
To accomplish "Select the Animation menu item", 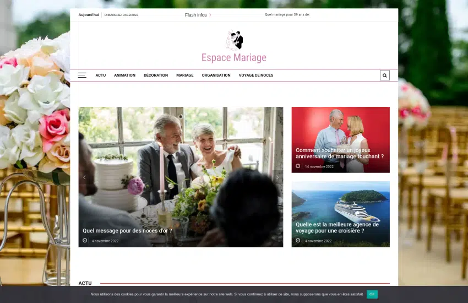I will coord(124,75).
